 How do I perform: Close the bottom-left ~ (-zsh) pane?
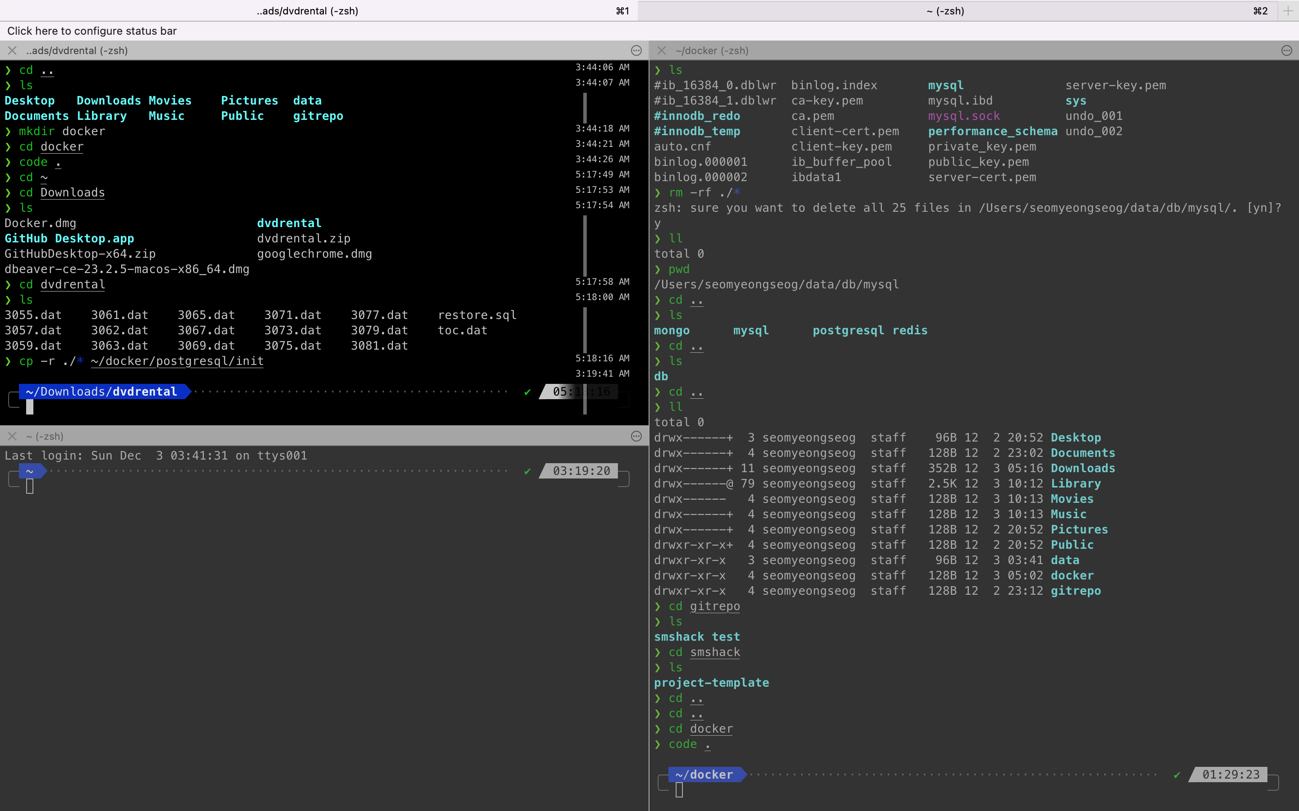[12, 436]
